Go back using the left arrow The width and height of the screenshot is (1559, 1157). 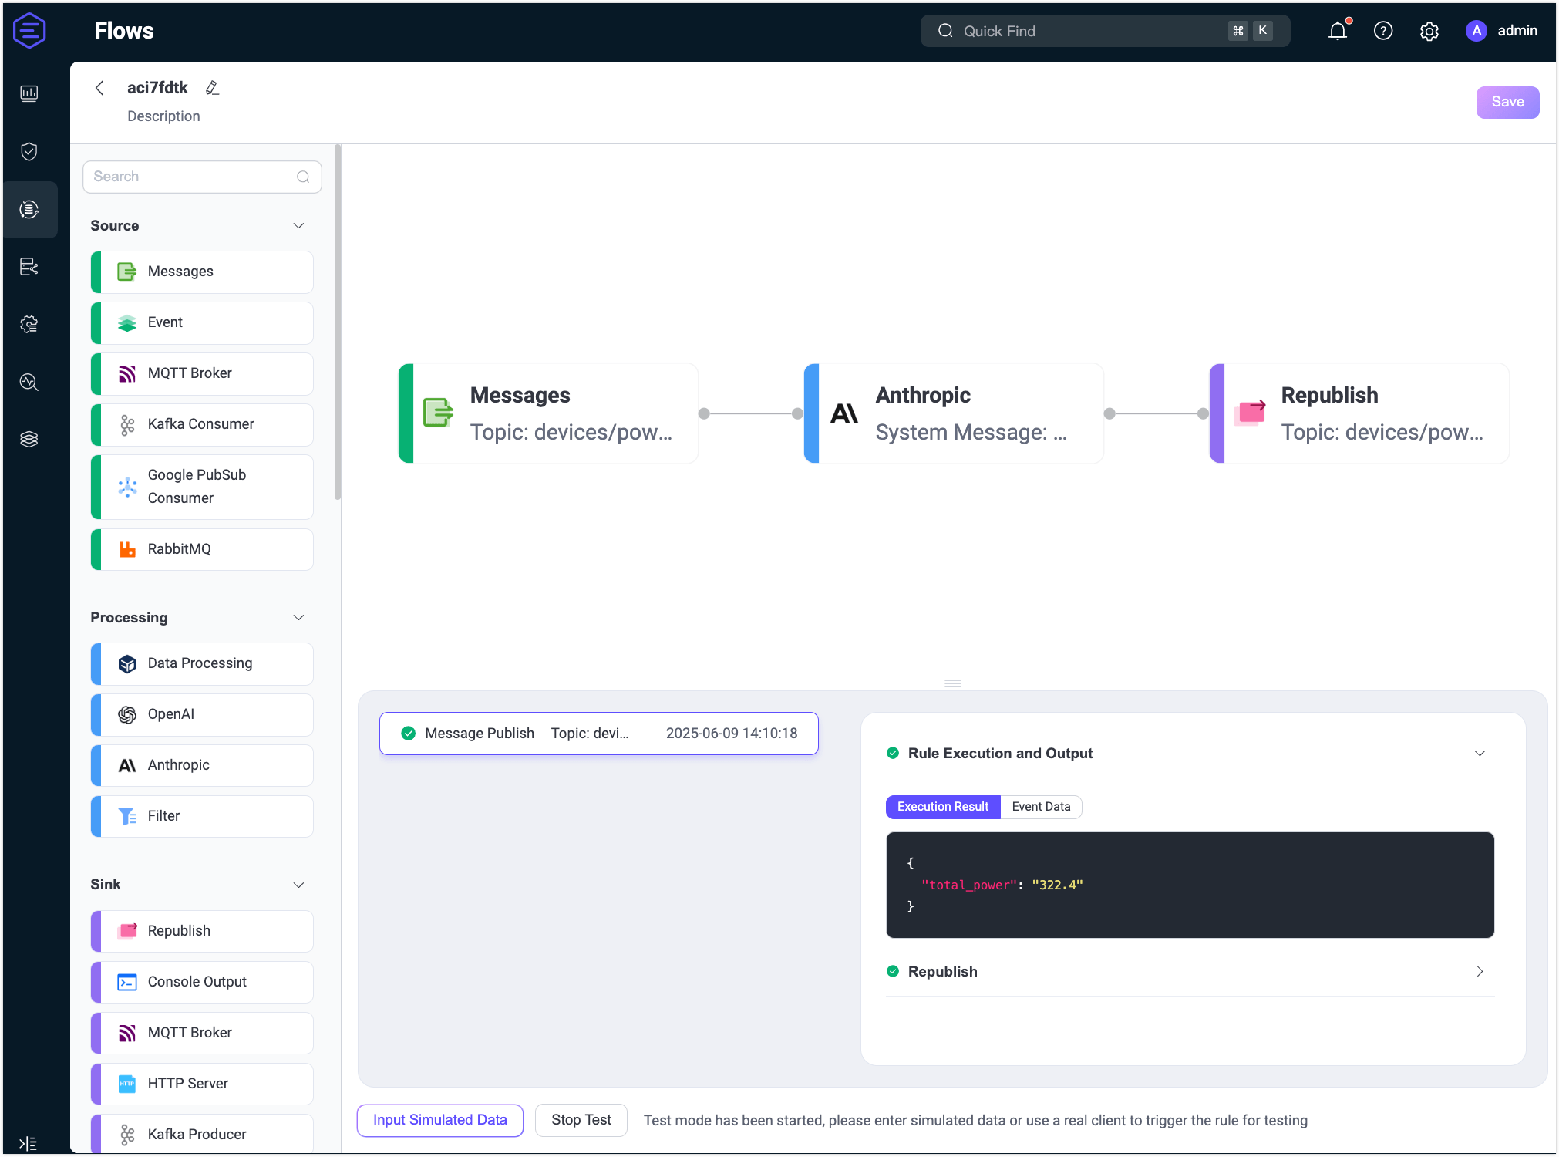pyautogui.click(x=99, y=88)
